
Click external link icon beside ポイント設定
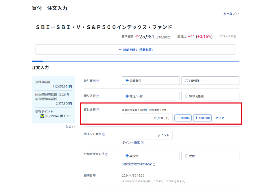142,143
